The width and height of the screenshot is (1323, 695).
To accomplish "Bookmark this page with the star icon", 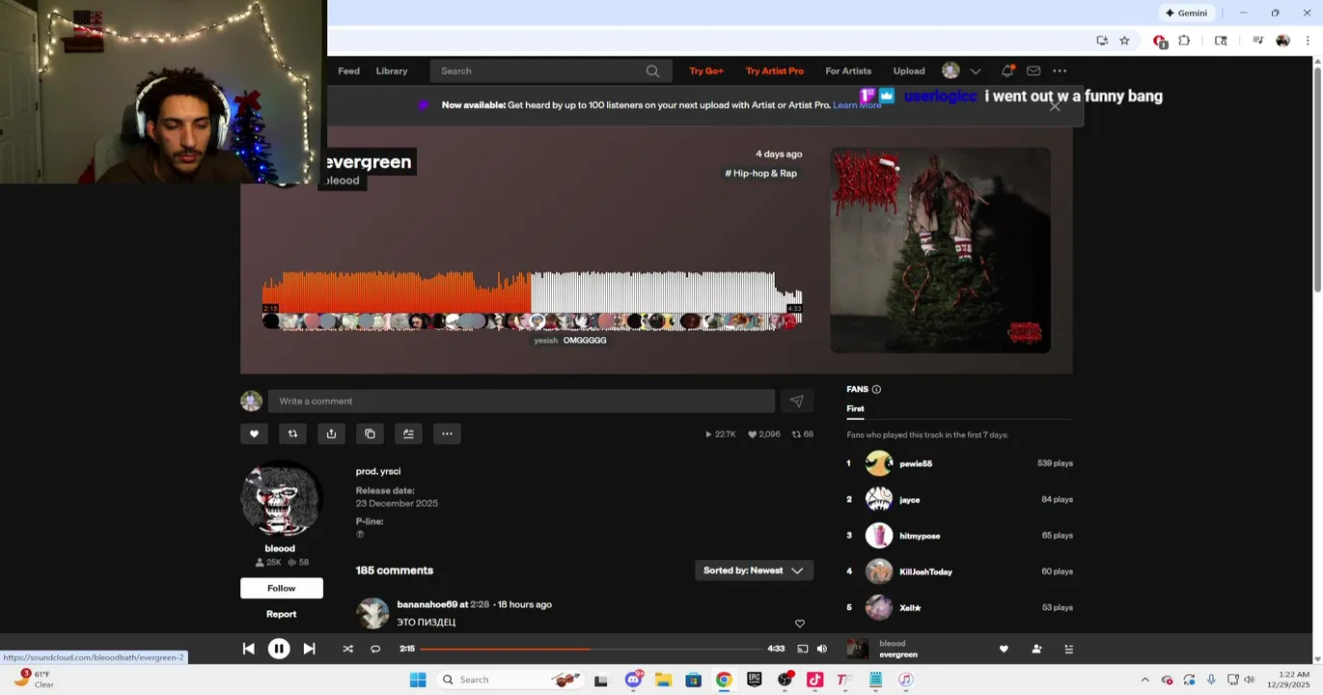I will tap(1124, 41).
